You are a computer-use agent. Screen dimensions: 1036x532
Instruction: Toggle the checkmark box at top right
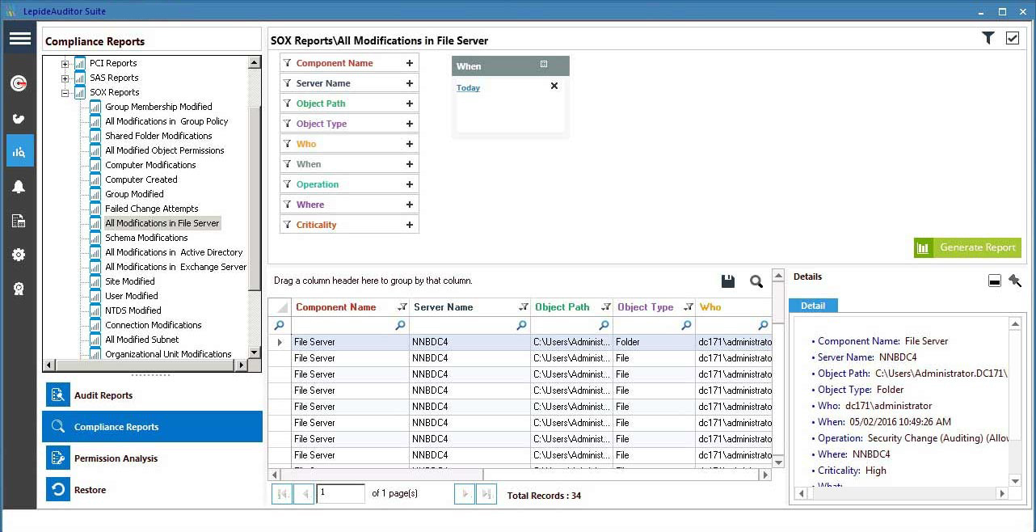pos(1013,38)
